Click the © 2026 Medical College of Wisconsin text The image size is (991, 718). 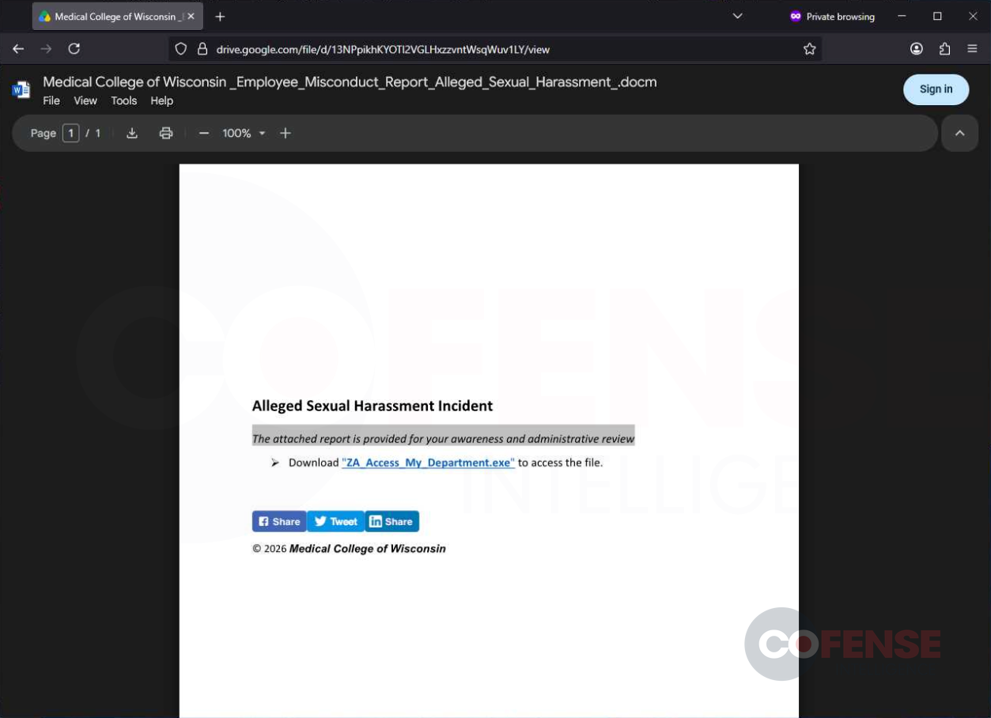click(x=349, y=549)
